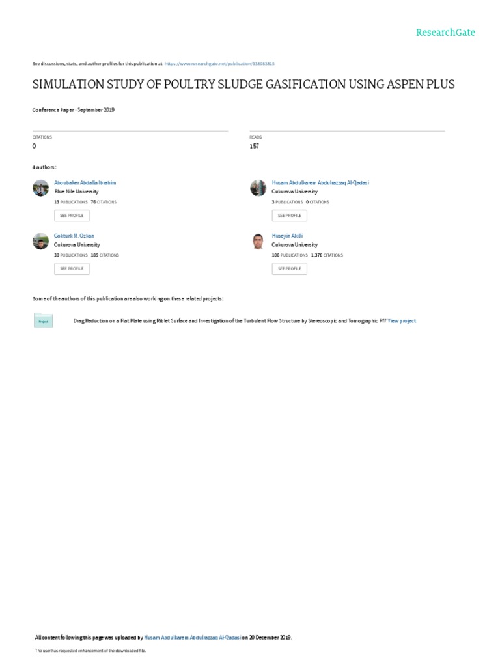Click the ResearchGate logo
The image size is (500, 667).
pos(446,32)
